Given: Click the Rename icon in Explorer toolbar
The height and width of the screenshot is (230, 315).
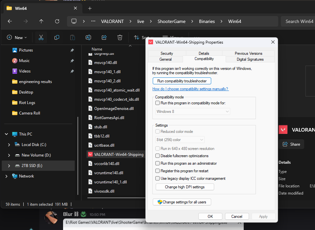Looking at the screenshot, I should click(x=88, y=37).
